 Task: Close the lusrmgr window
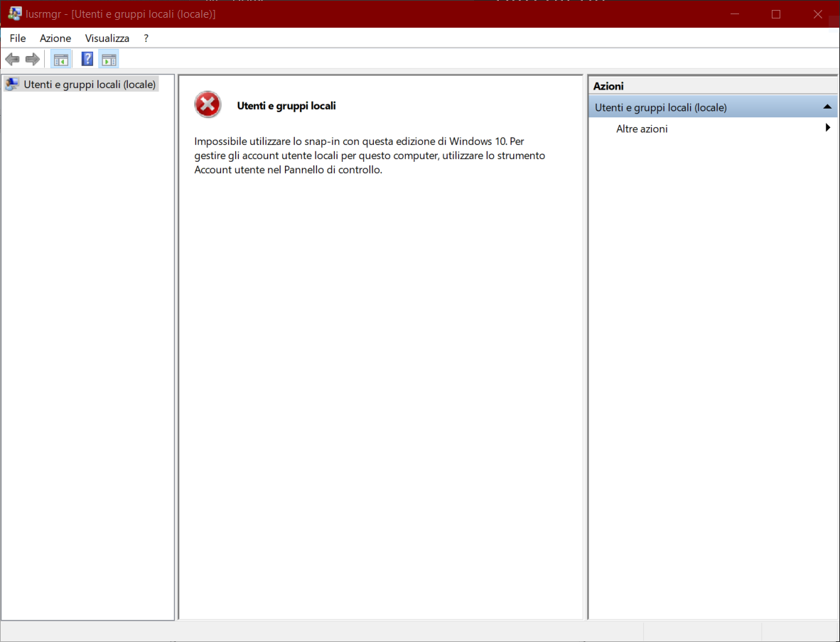(x=817, y=14)
